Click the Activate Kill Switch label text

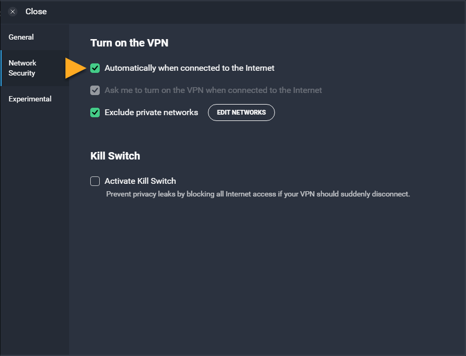[140, 181]
